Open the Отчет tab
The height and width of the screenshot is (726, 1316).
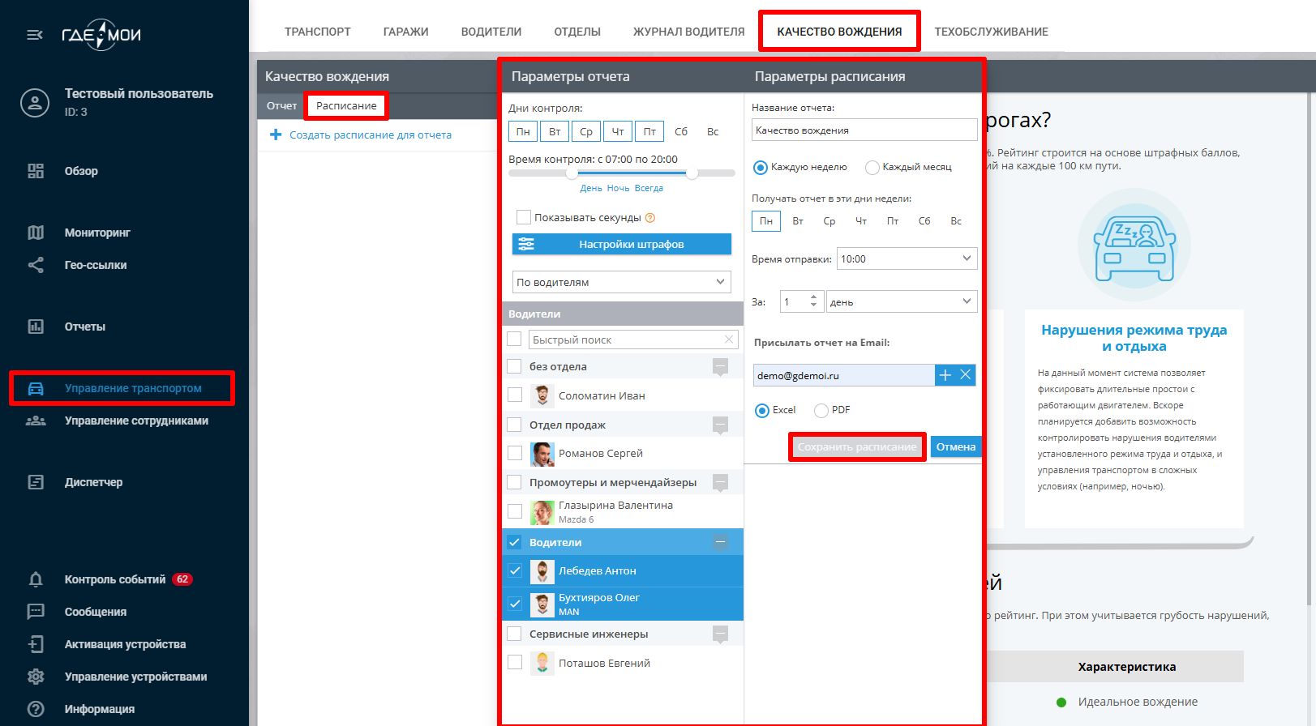click(281, 106)
